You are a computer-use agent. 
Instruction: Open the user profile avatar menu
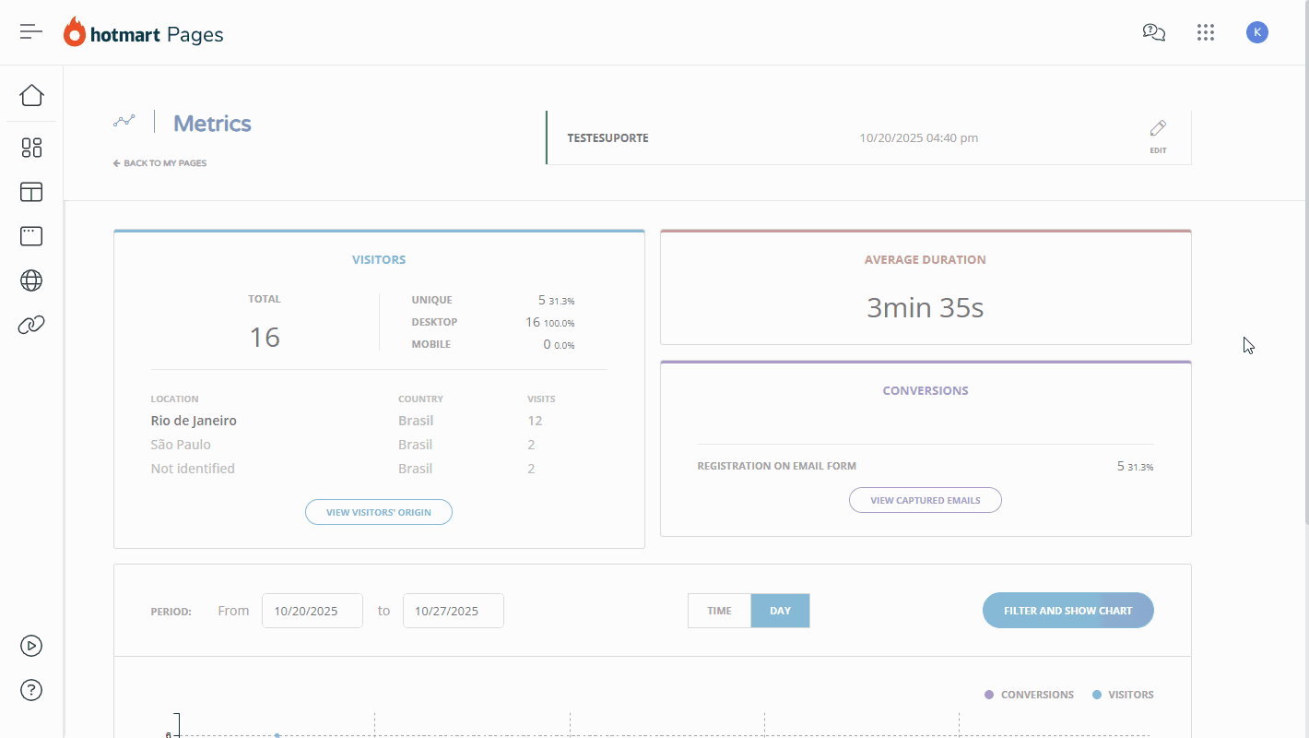click(1256, 32)
